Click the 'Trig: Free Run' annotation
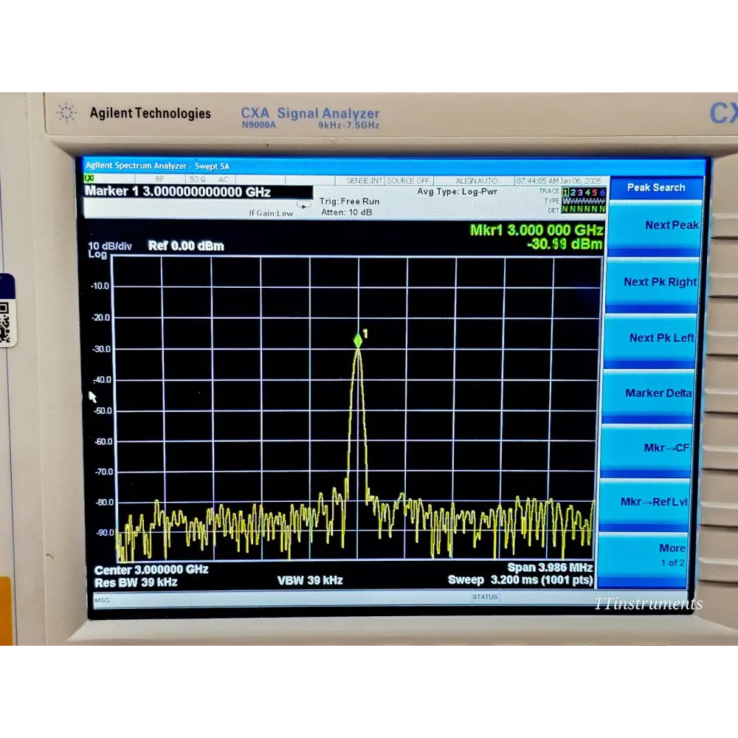 click(349, 201)
